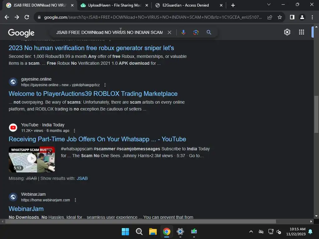Open options for India Today YouTube result
Screen dimensions: 319x239
click(x=74, y=131)
